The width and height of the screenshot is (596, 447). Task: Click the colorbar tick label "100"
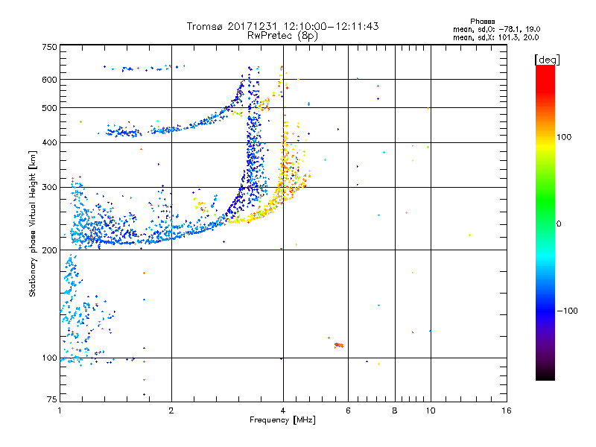(x=564, y=137)
